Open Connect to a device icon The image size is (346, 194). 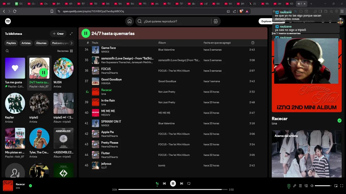tap(306, 186)
